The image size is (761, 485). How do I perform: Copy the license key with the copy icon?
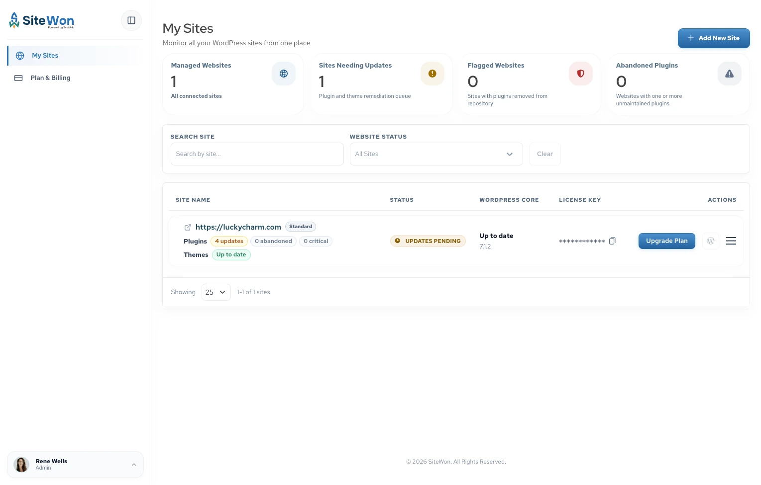tap(612, 241)
